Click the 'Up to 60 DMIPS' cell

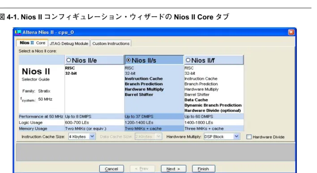(214, 116)
